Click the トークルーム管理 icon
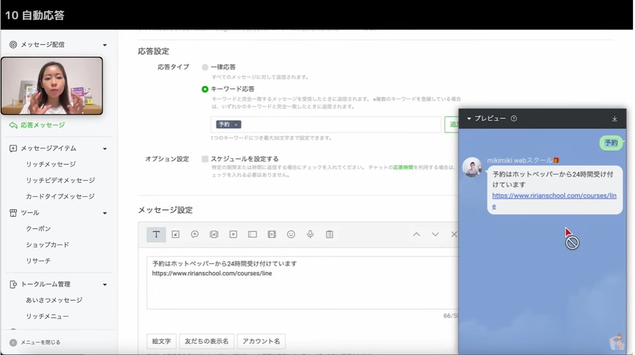 pyautogui.click(x=13, y=285)
